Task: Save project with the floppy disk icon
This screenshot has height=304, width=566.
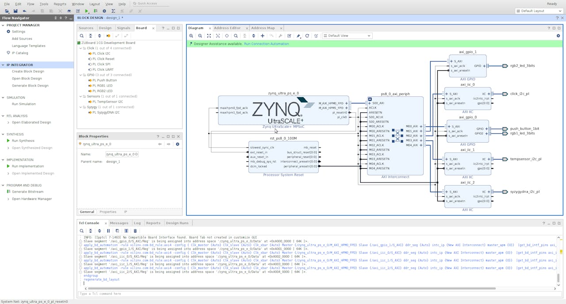Action: [15, 11]
